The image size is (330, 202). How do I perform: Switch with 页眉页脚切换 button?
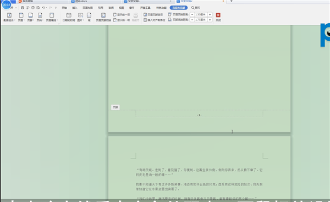point(103,17)
